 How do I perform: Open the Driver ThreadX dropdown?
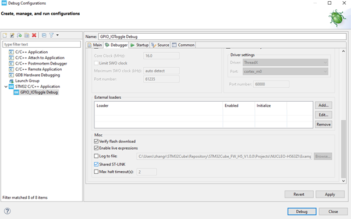point(285,63)
